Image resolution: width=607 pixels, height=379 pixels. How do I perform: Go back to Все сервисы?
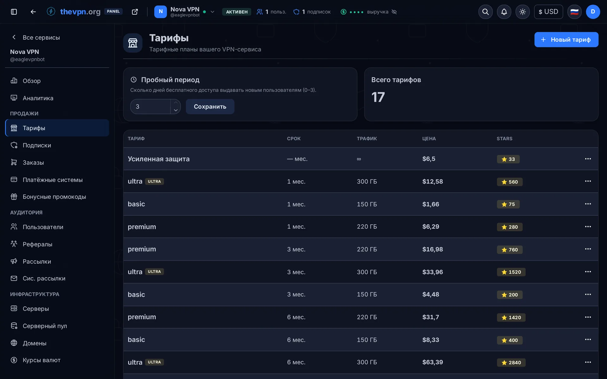tap(35, 37)
